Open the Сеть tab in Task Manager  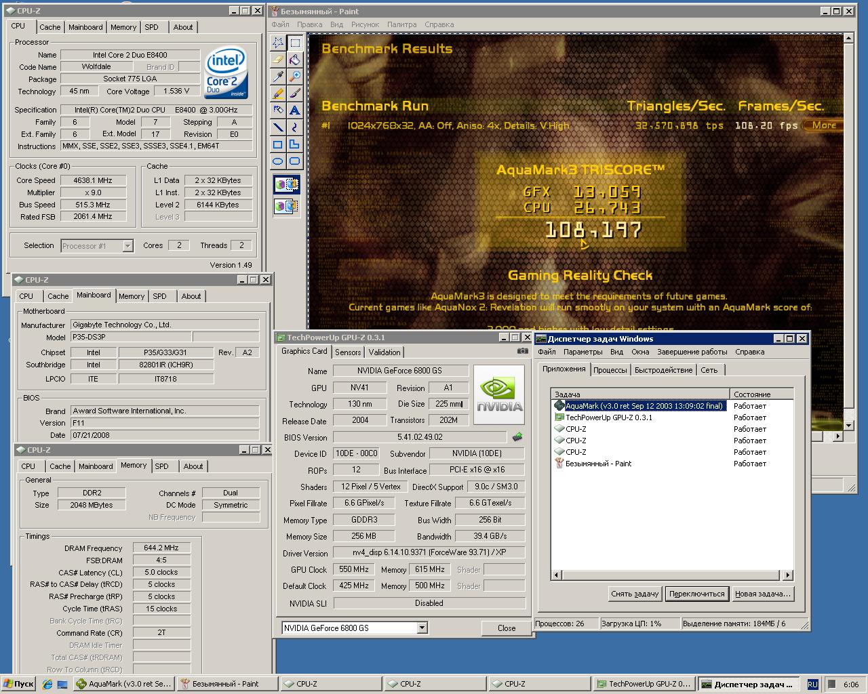(709, 370)
